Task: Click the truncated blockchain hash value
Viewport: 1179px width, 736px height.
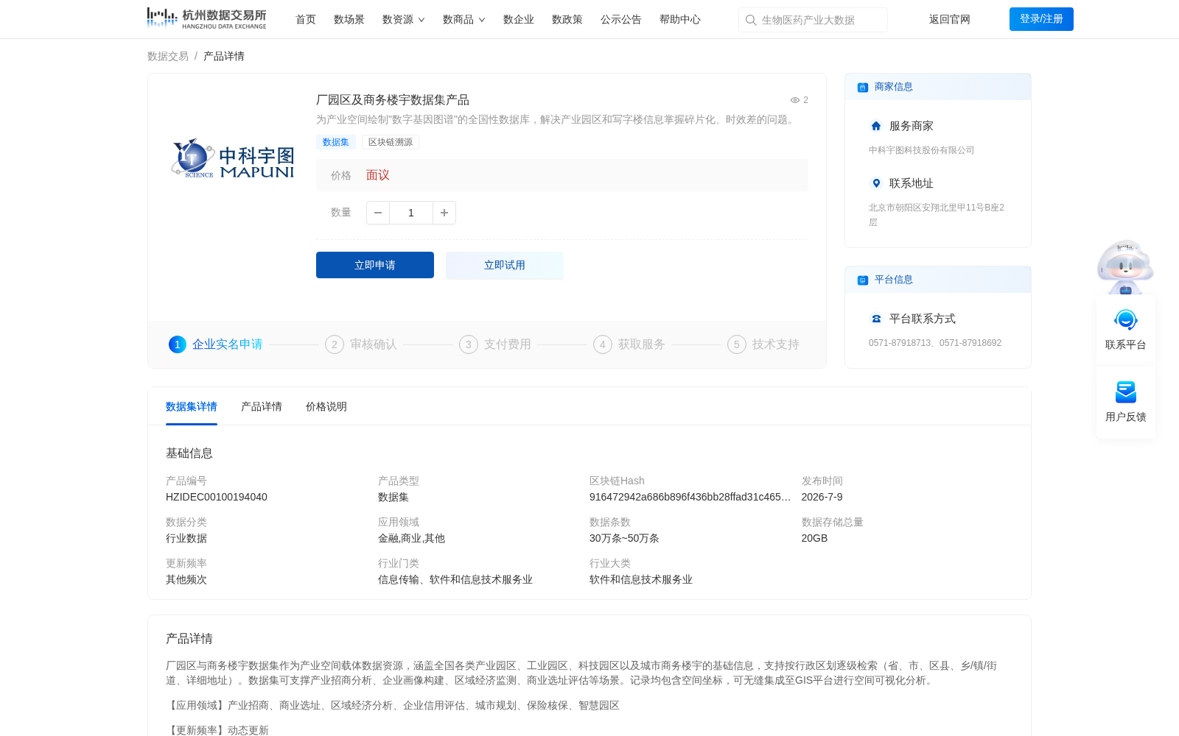Action: [690, 497]
